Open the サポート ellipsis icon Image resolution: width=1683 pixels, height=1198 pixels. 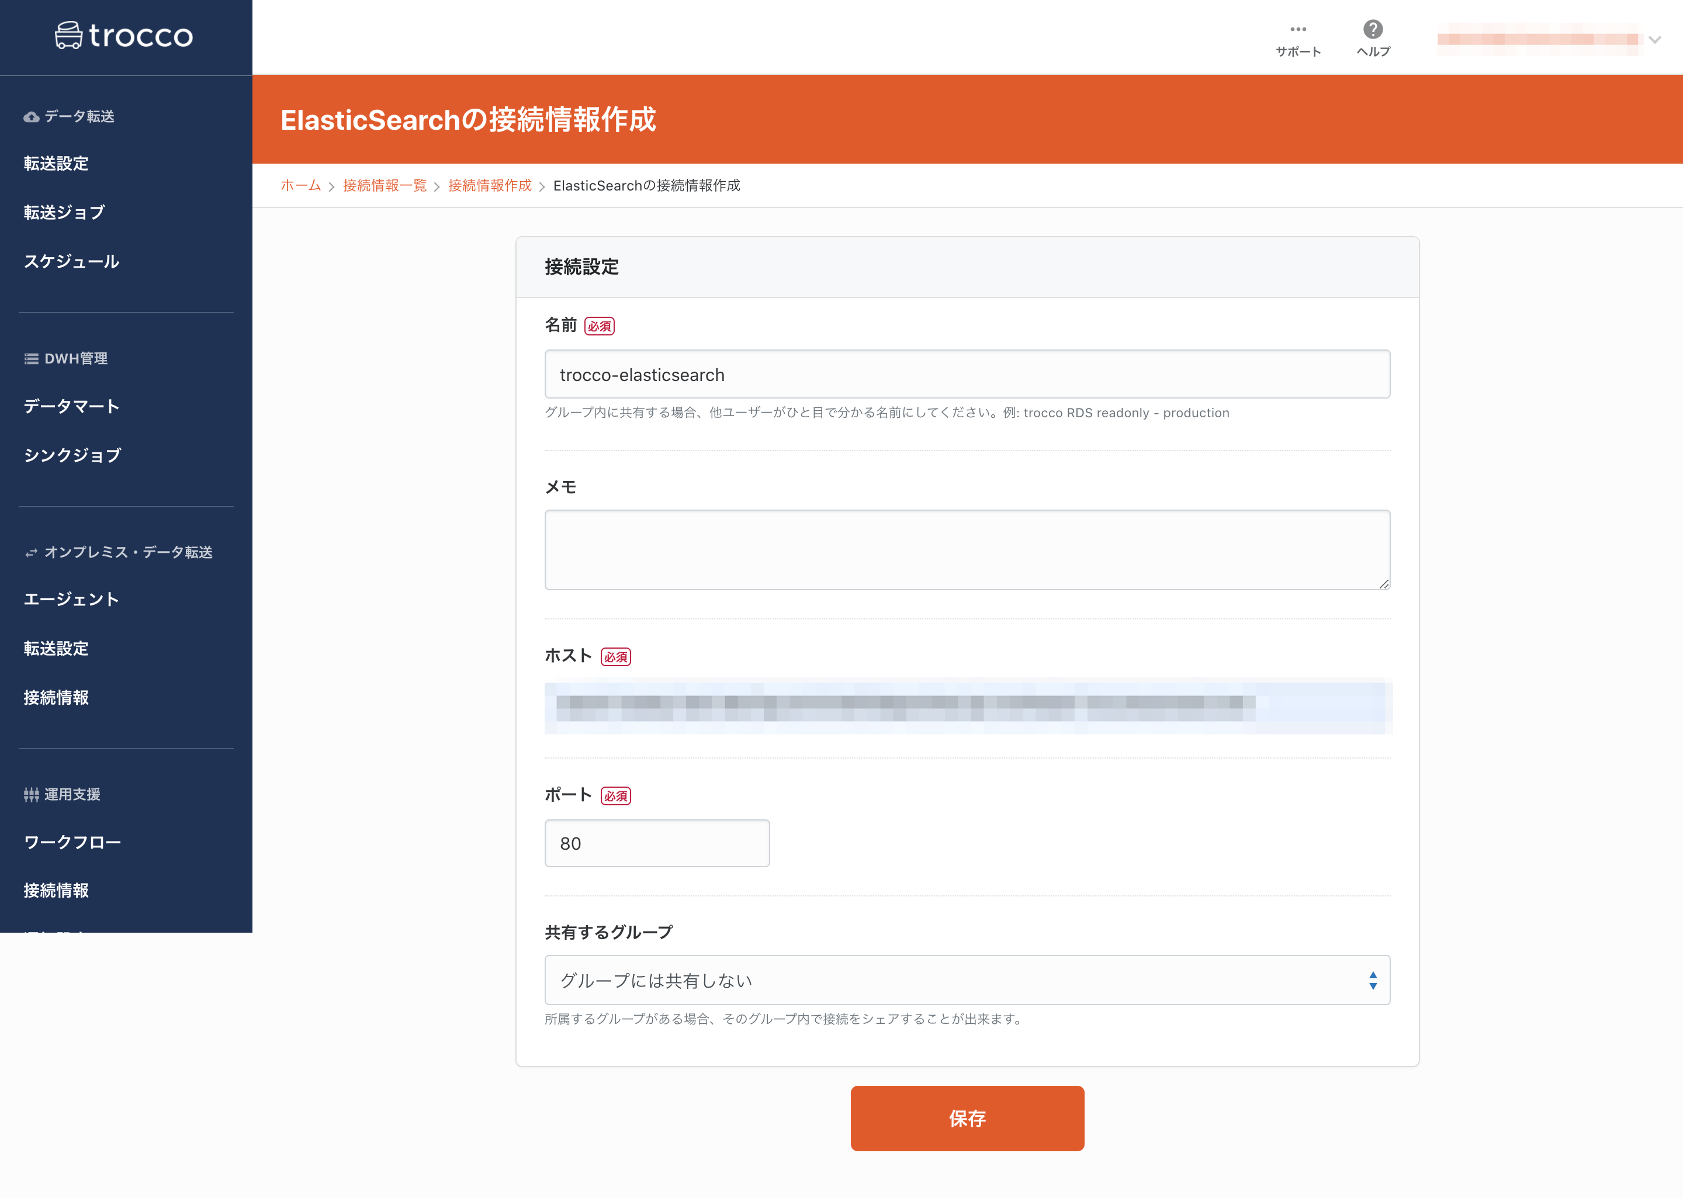[1298, 29]
